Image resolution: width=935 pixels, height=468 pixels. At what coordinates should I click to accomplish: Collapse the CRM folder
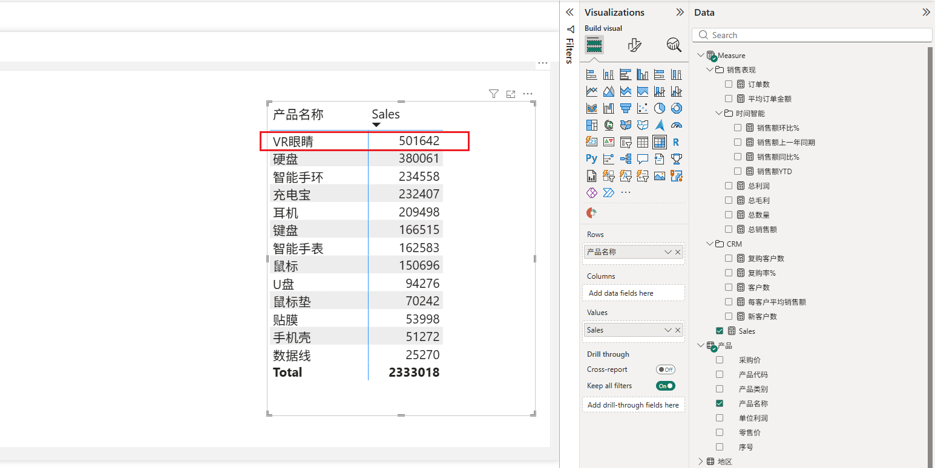[x=710, y=244]
